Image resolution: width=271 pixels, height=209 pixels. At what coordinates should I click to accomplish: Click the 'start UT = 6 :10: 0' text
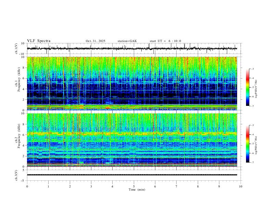[165, 41]
